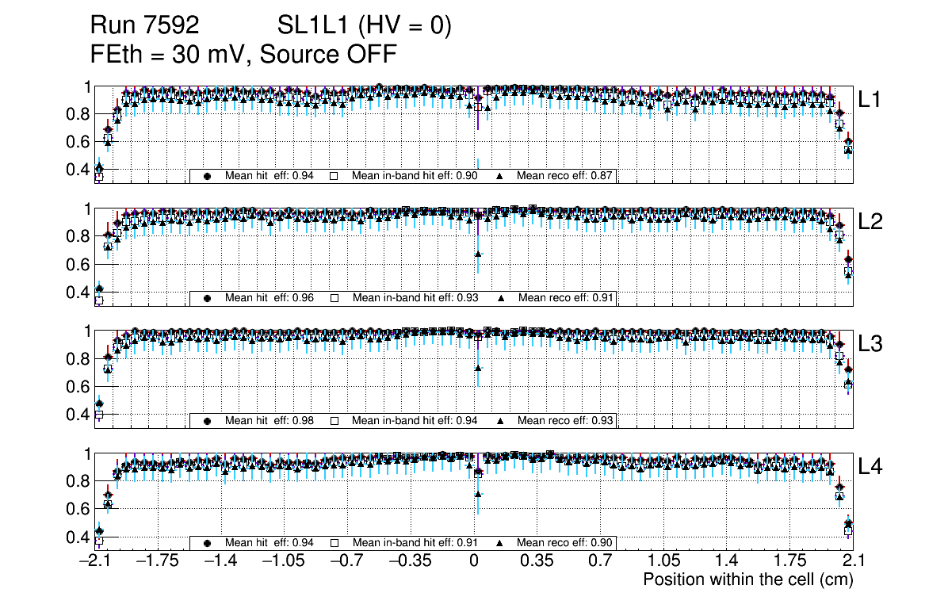Click the triangle marker in L3 legend

tap(500, 420)
